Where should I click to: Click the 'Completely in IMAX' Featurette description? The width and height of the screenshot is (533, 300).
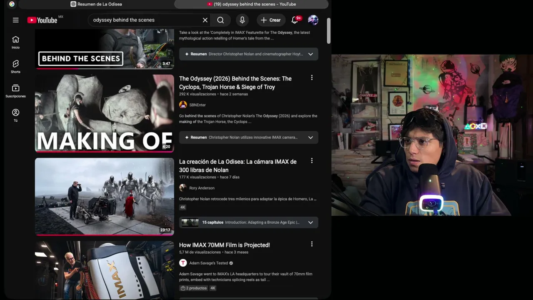tap(244, 35)
